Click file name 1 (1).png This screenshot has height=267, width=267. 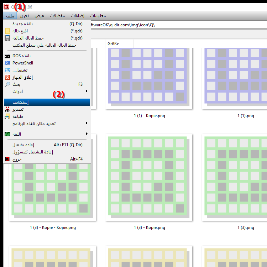246,116
